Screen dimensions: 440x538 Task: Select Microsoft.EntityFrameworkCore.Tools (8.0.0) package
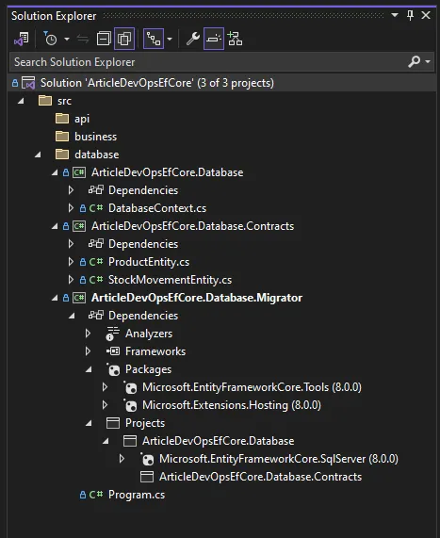pyautogui.click(x=252, y=387)
